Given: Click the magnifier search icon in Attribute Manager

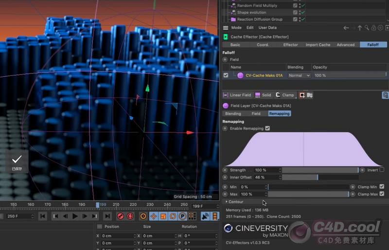Looking at the screenshot, I should coord(367,28).
